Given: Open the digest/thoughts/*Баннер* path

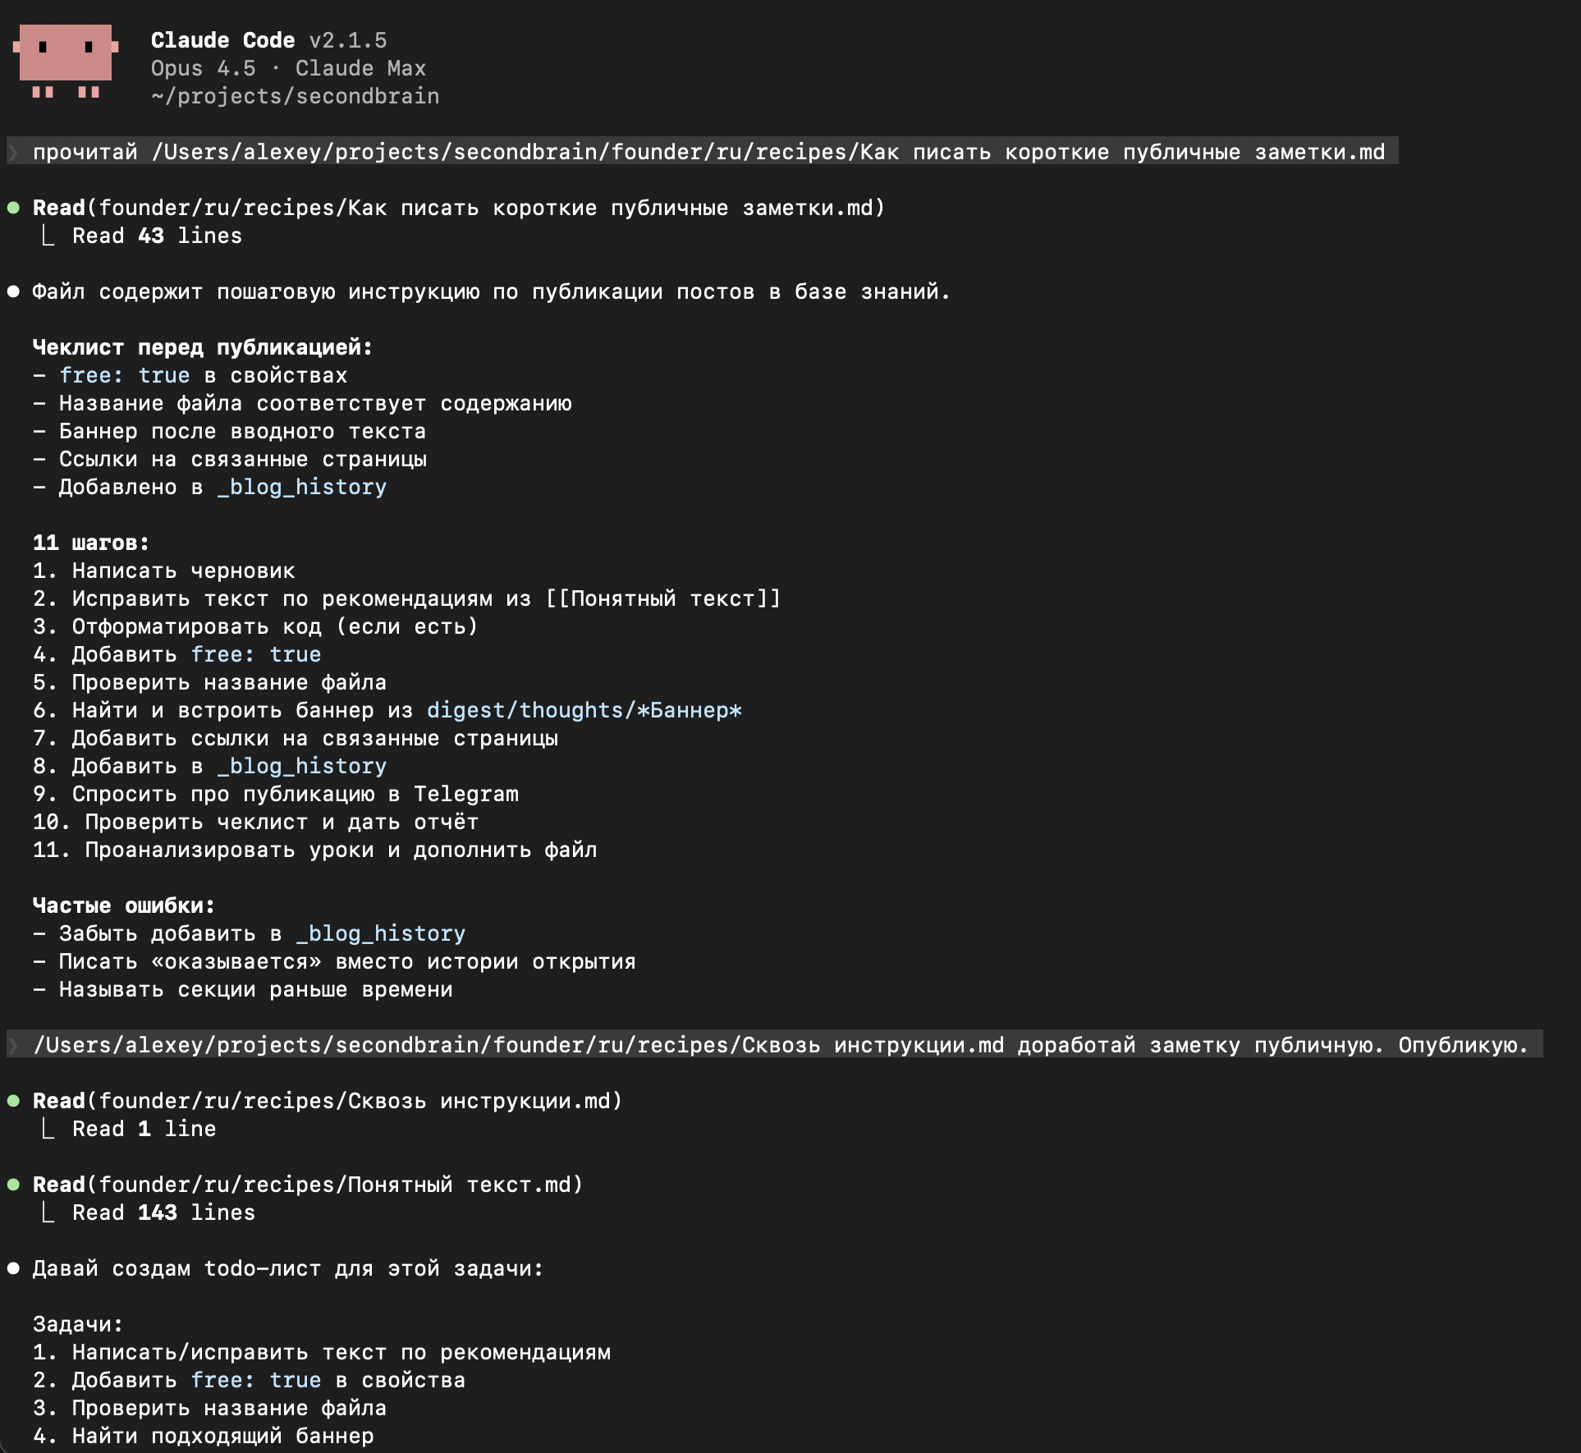Looking at the screenshot, I should (x=584, y=711).
